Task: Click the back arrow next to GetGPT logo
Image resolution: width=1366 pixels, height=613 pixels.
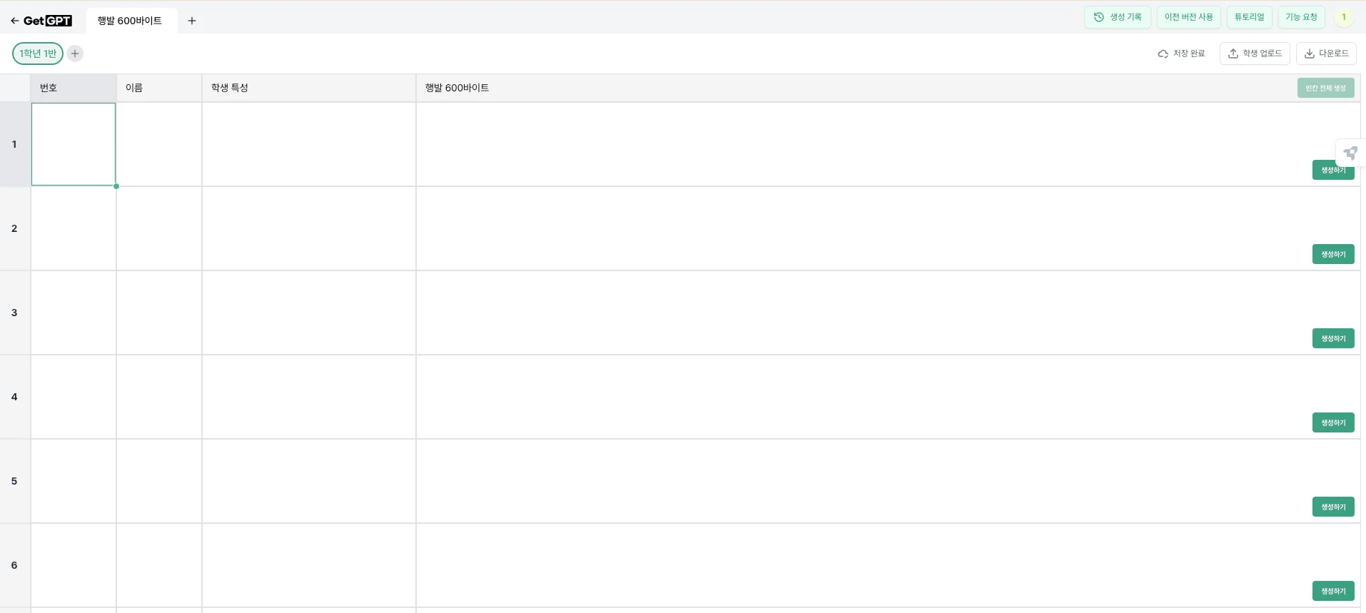Action: coord(14,21)
